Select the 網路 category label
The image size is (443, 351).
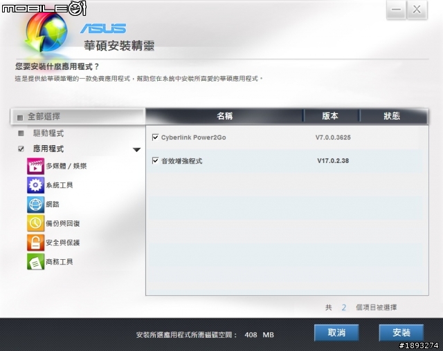pos(53,205)
